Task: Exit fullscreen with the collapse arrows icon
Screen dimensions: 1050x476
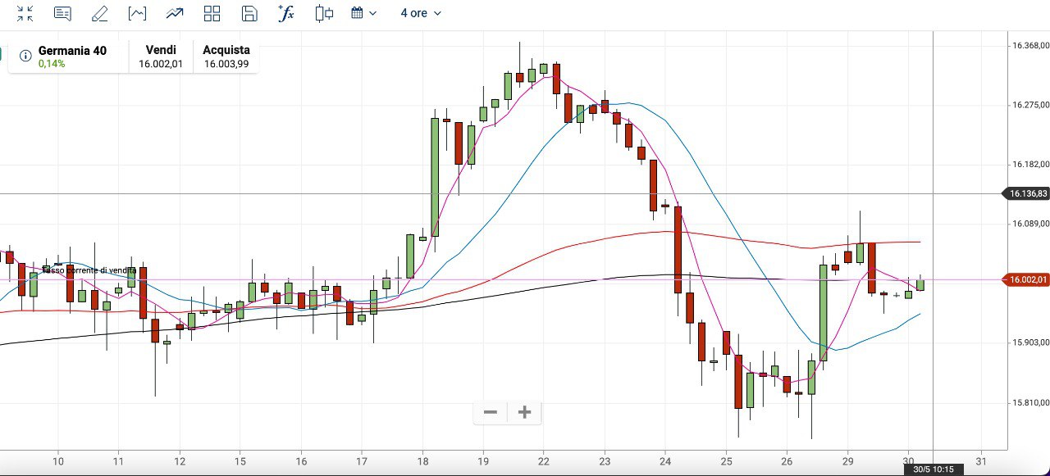Action: (25, 13)
